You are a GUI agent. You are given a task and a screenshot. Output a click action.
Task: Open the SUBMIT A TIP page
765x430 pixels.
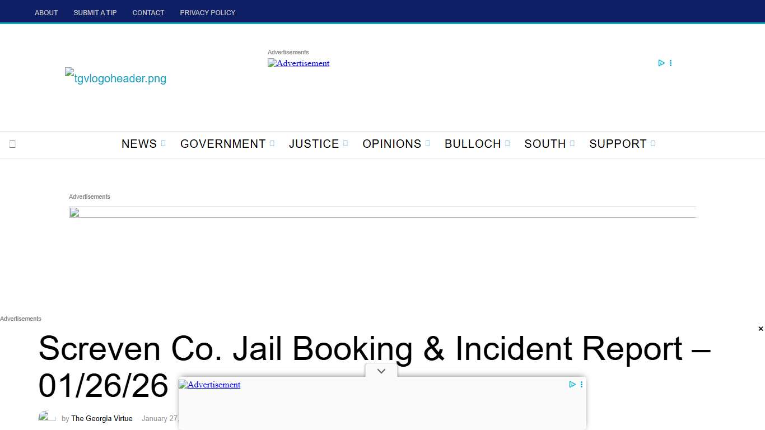(x=95, y=12)
